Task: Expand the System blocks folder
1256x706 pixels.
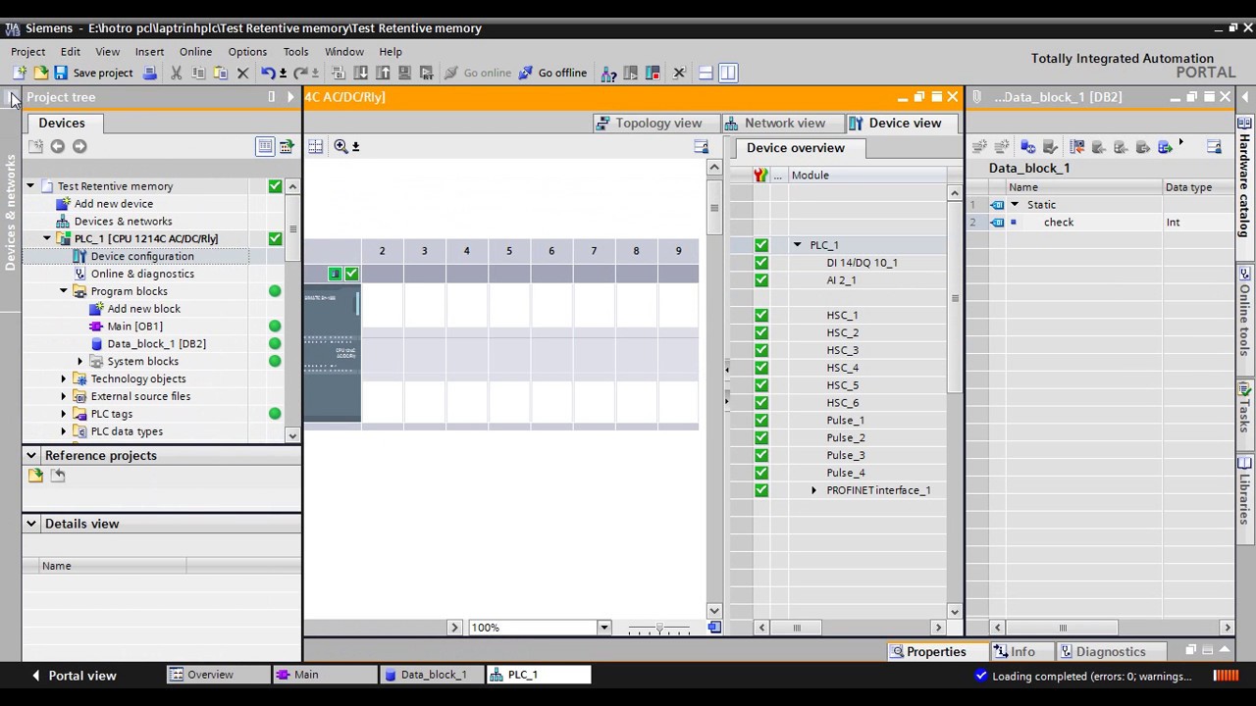Action: [80, 361]
